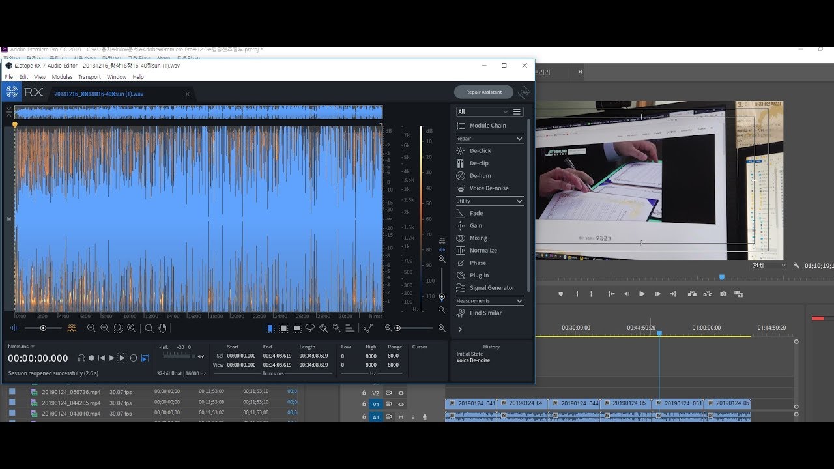Viewport: 834px width, 469px height.
Task: Solo the Premiere A1 audio track
Action: click(x=412, y=417)
